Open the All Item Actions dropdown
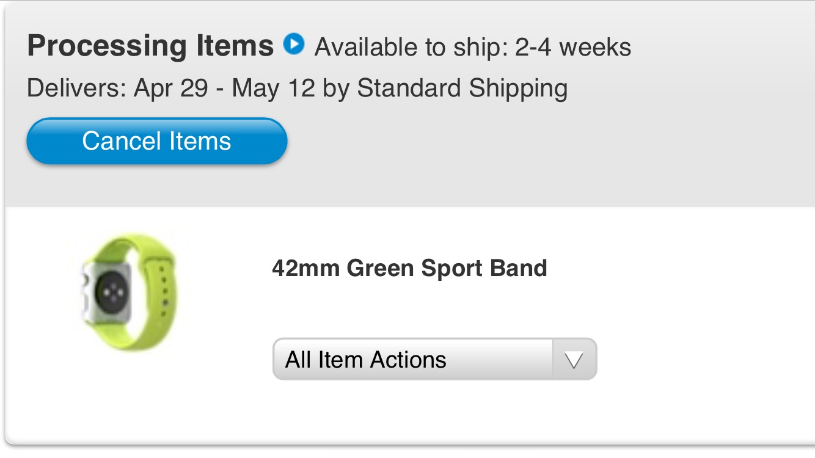 [x=434, y=359]
